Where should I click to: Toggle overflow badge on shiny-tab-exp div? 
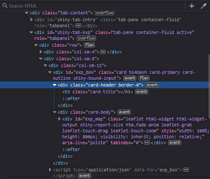86,38
